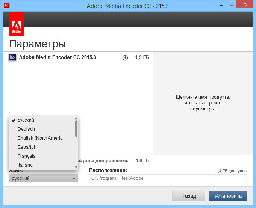Click the language list scrollbar thumb
Screen dimensions: 256x208
[76, 129]
